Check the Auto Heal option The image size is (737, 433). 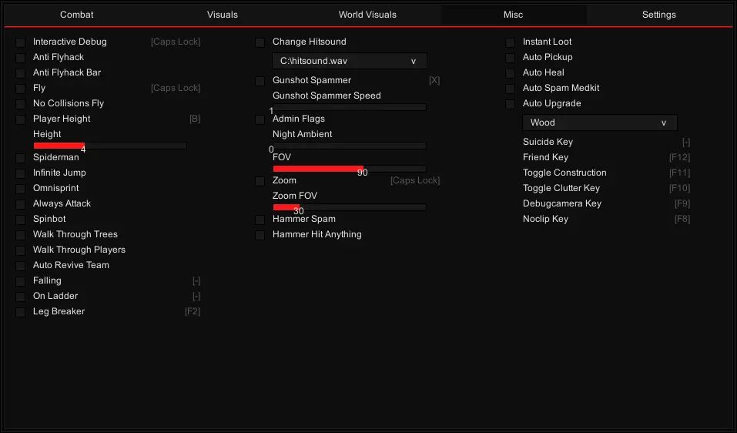510,73
